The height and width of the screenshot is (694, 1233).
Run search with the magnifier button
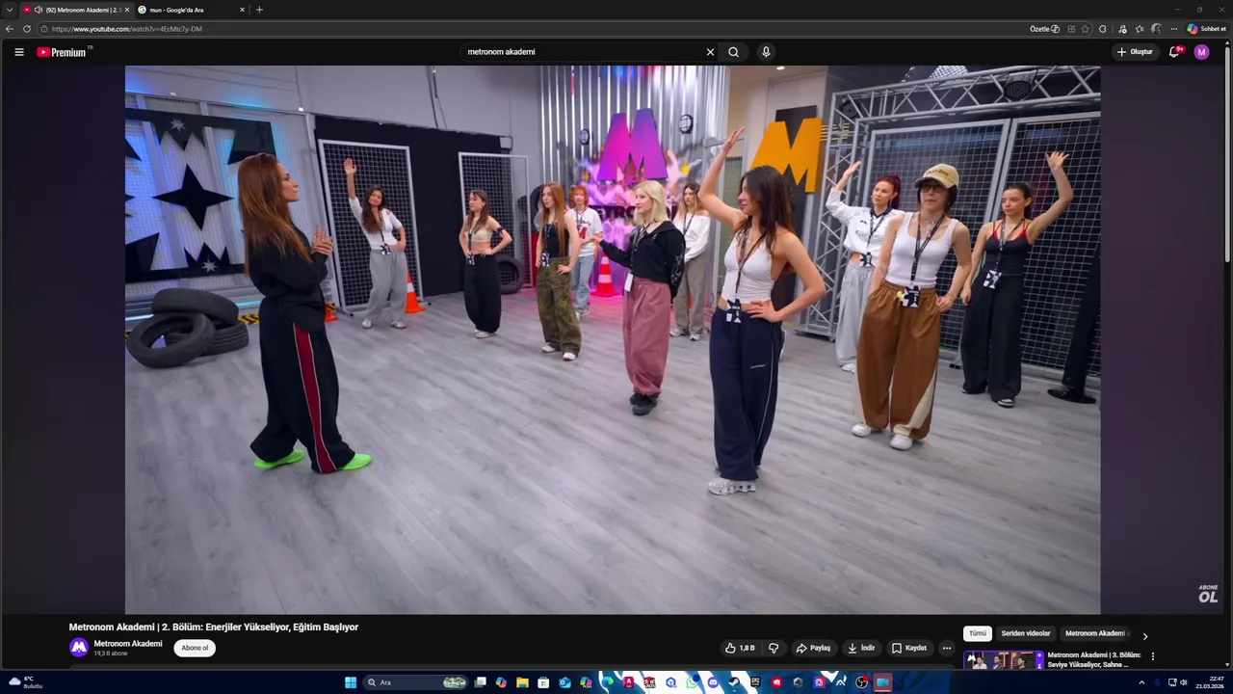pos(733,52)
